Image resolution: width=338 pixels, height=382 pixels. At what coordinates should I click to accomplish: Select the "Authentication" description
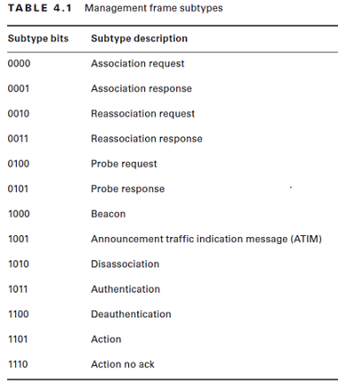(126, 289)
